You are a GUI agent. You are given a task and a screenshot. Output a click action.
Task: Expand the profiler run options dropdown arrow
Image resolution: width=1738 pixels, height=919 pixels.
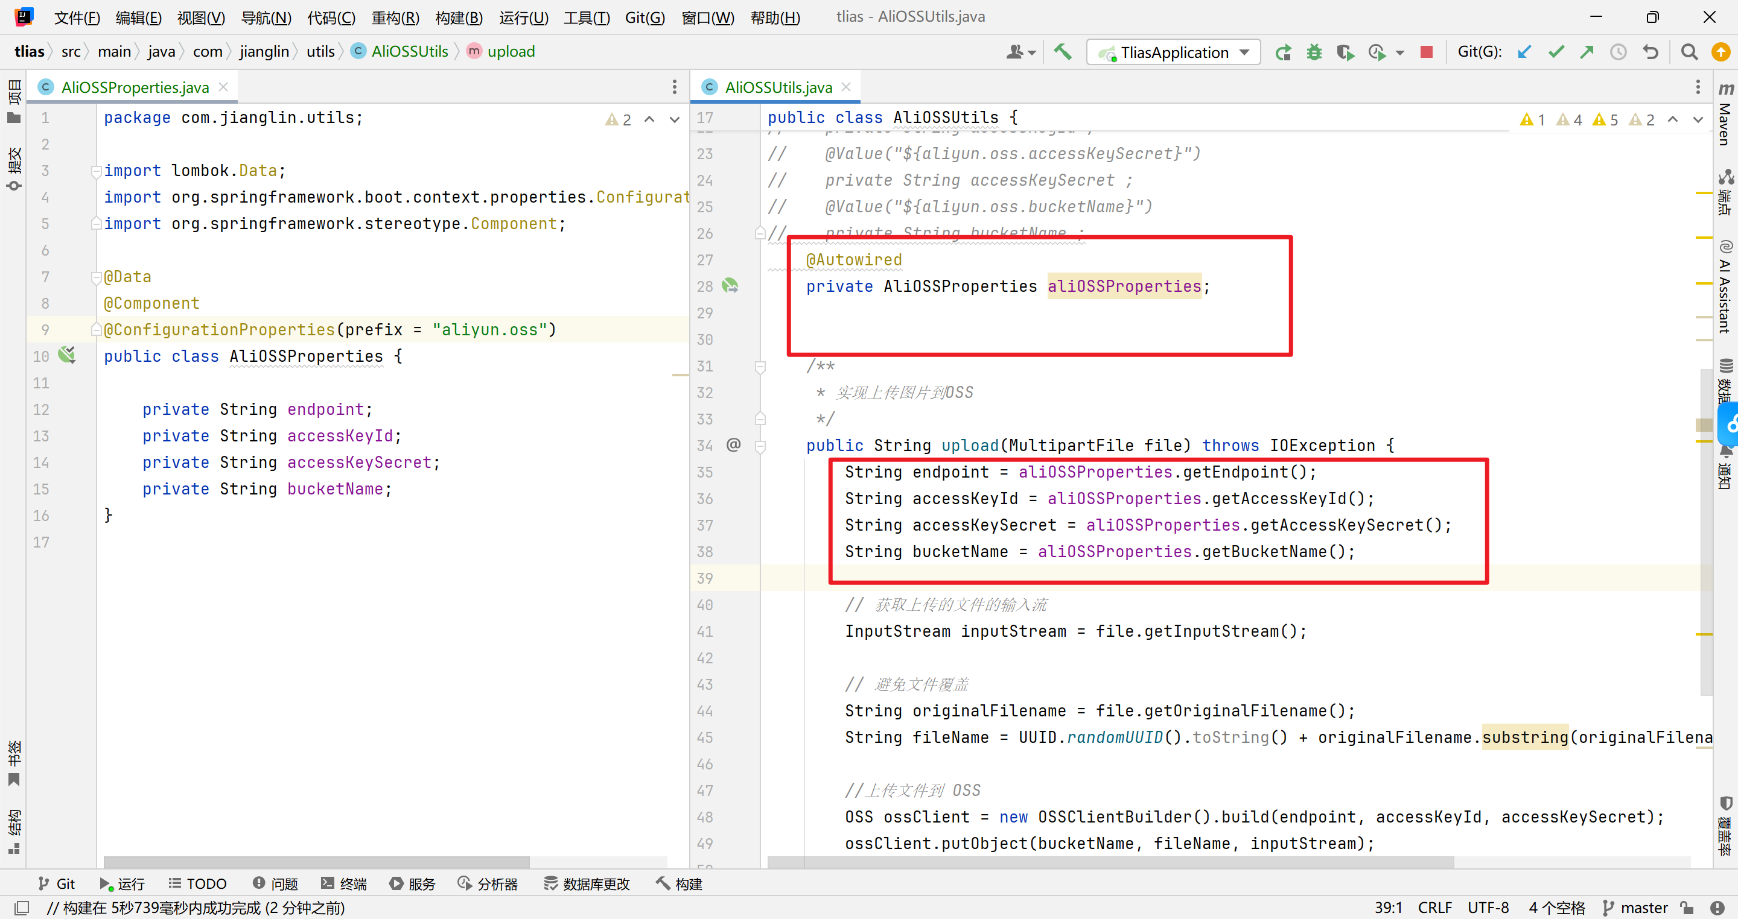pos(1400,52)
